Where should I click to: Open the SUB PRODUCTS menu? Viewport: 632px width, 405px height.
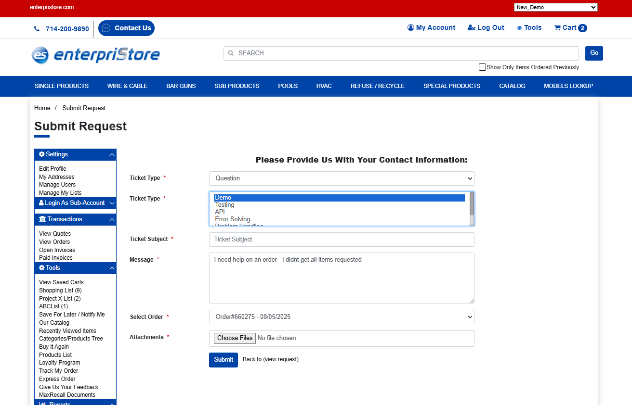[237, 86]
